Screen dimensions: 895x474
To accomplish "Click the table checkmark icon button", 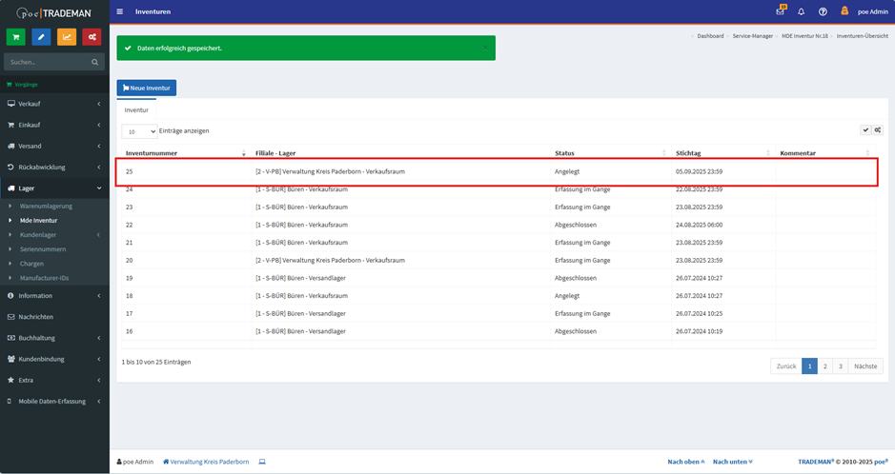I will pos(865,129).
